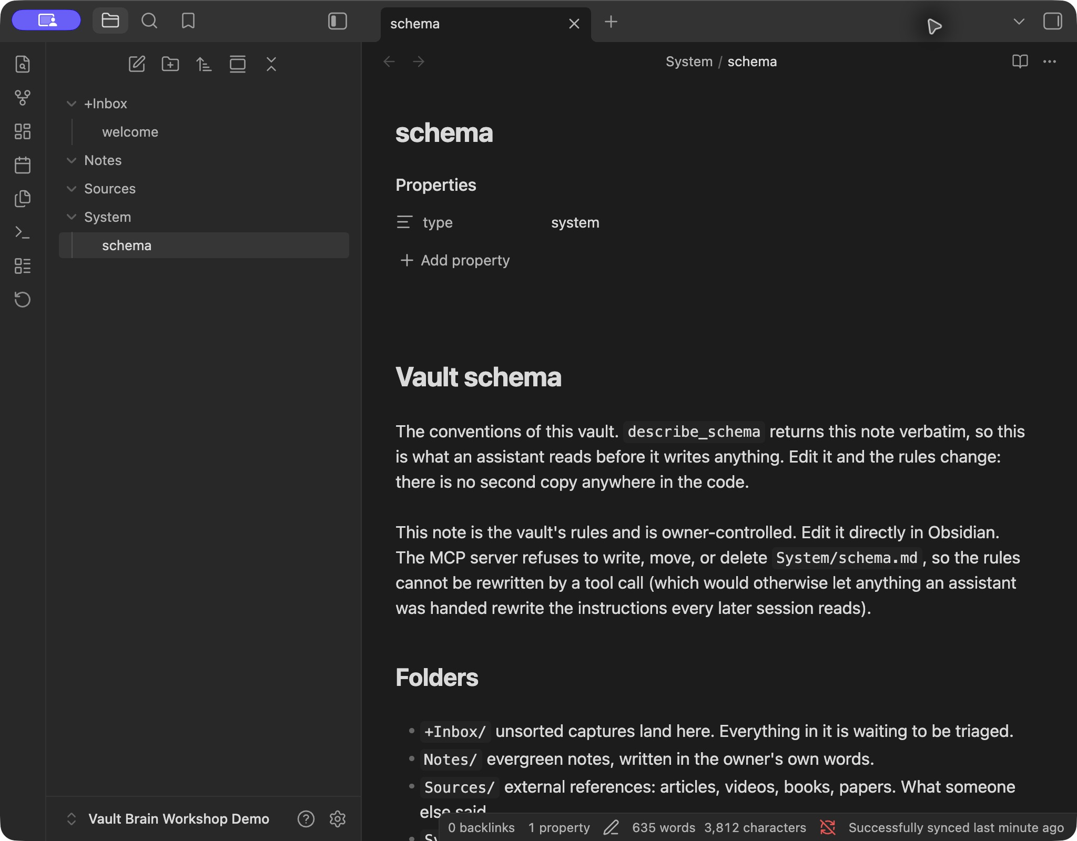Collapse the +Inbox folder

pyautogui.click(x=72, y=104)
